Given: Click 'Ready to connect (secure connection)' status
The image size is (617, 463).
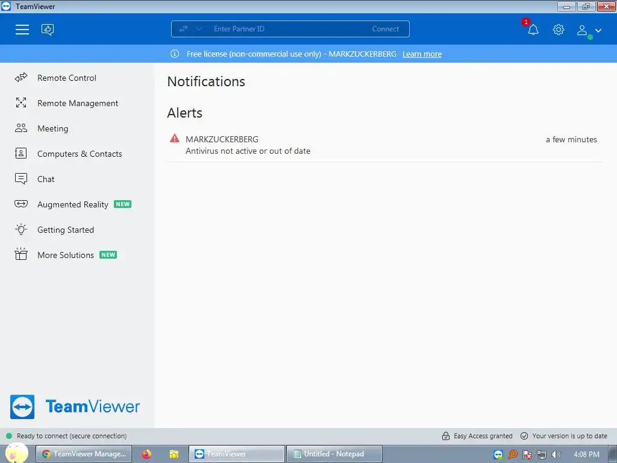Looking at the screenshot, I should point(72,436).
